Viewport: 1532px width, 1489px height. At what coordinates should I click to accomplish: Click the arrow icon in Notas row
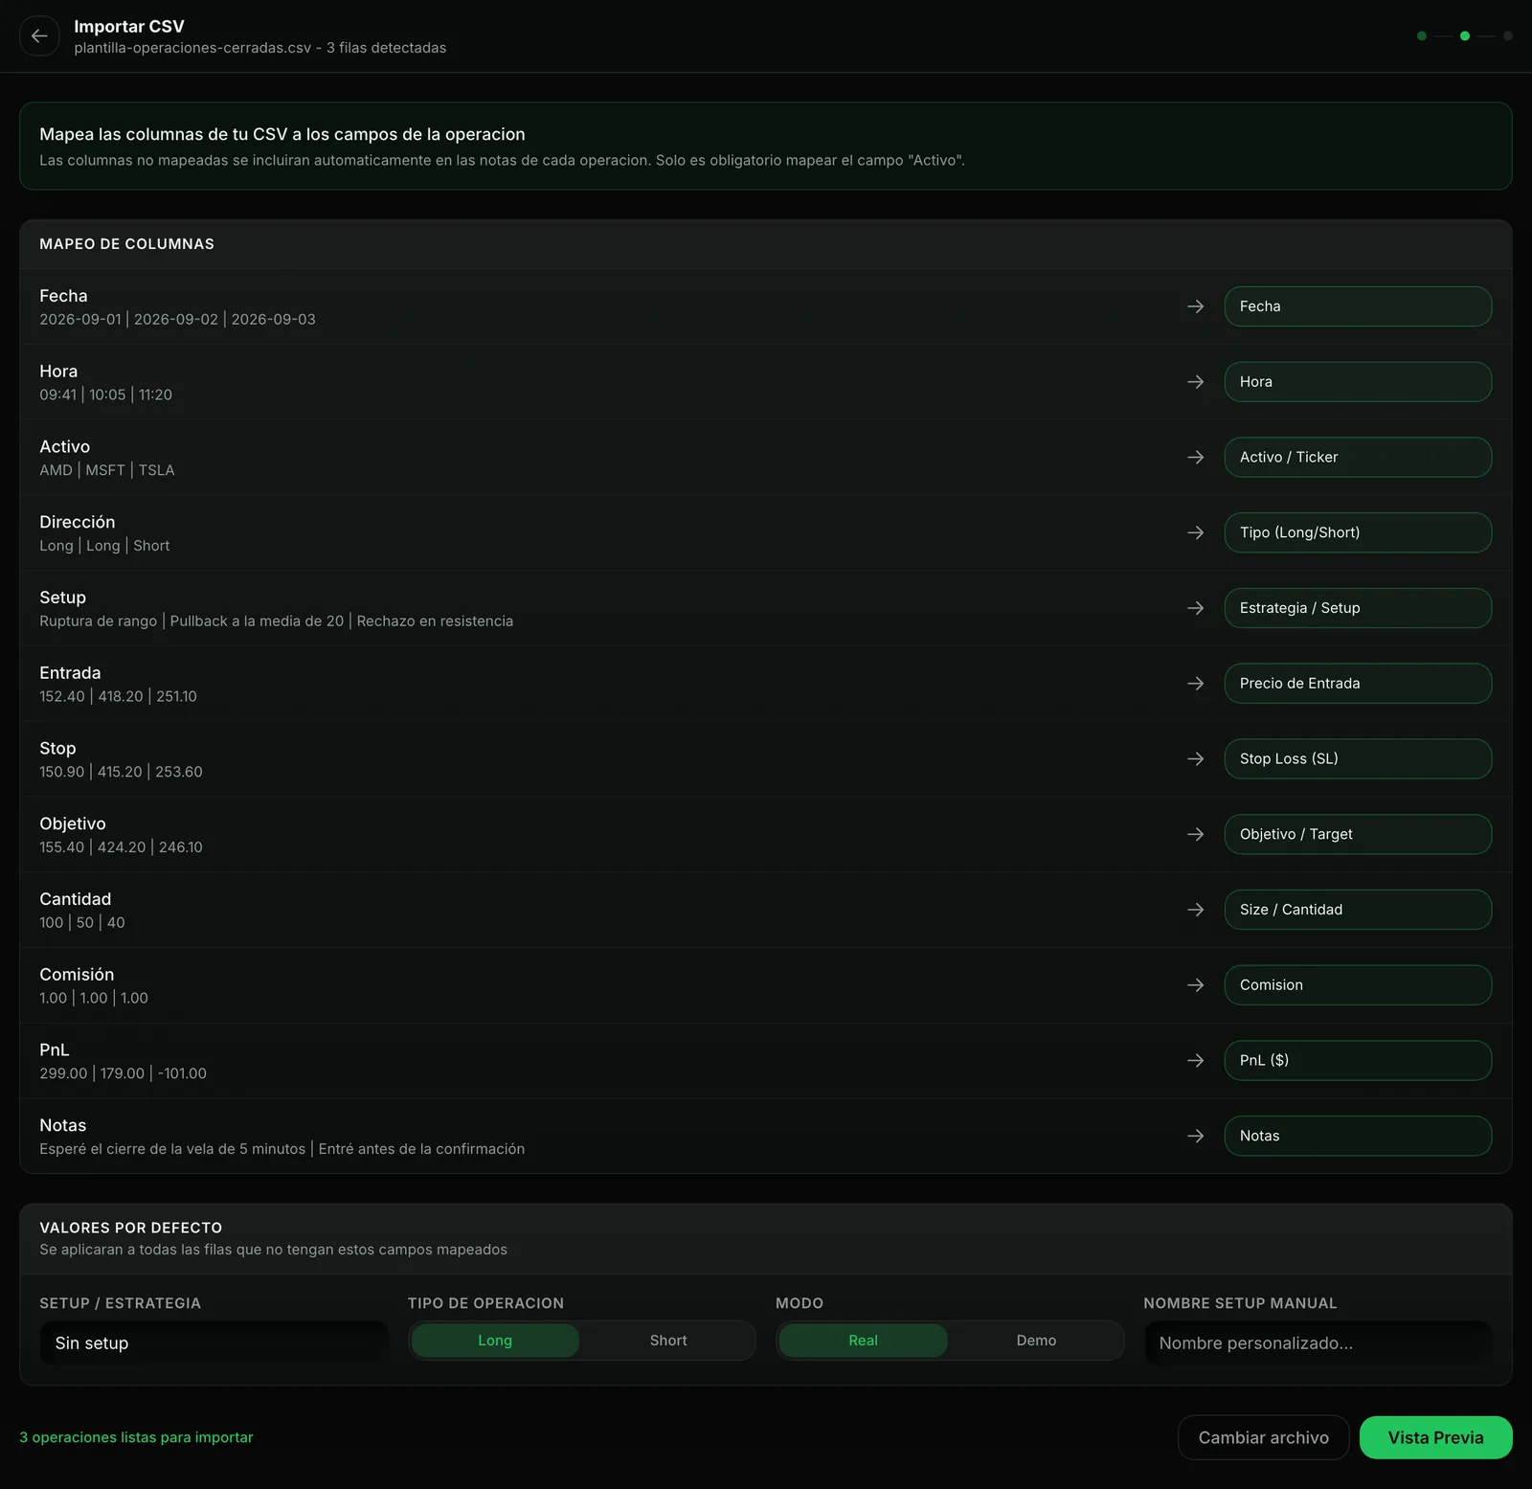point(1196,1136)
